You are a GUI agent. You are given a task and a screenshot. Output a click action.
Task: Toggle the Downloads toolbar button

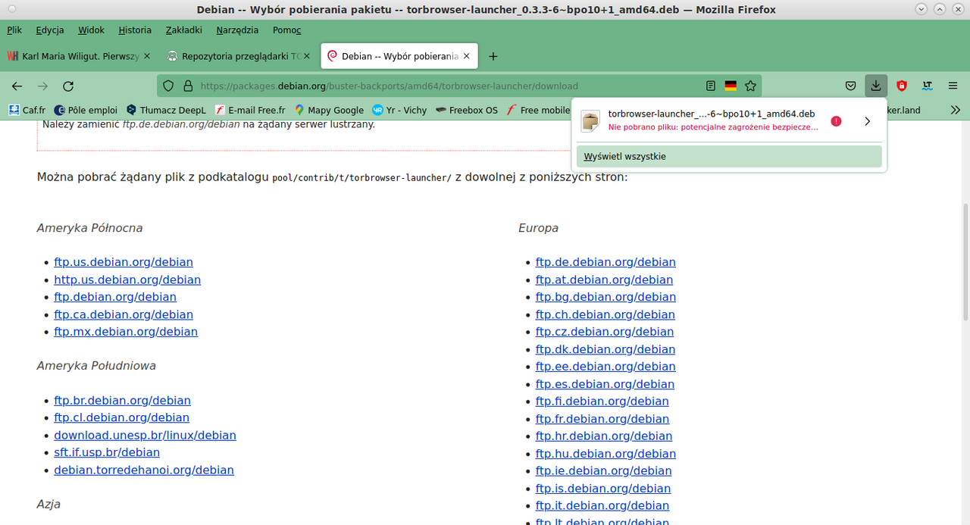[876, 86]
